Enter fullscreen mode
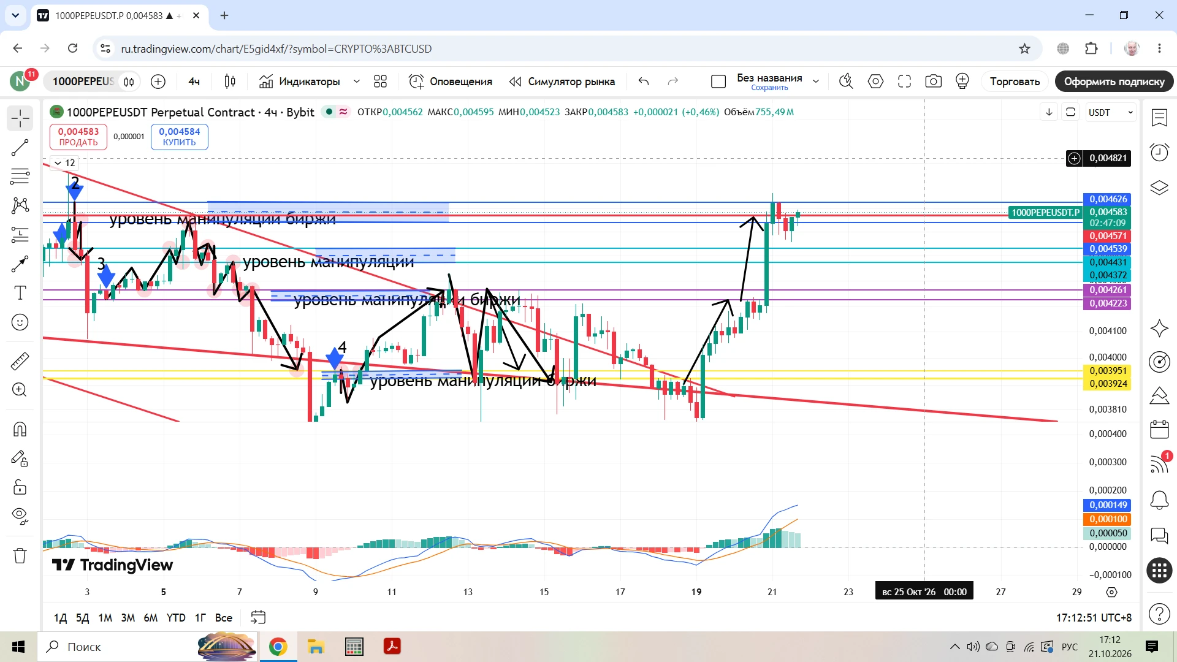This screenshot has height=662, width=1177. [x=904, y=82]
